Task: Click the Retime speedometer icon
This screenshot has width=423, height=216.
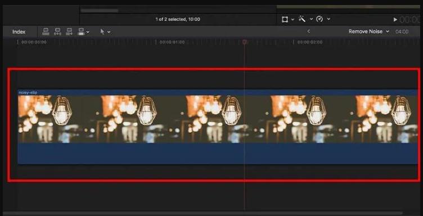Action: click(319, 19)
